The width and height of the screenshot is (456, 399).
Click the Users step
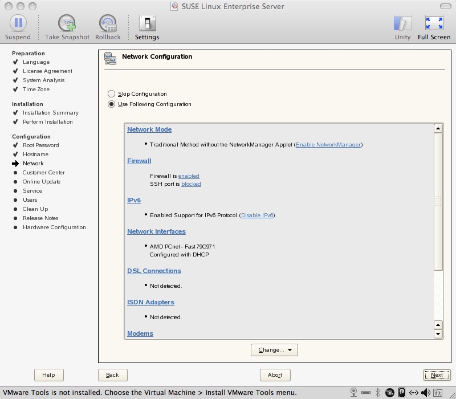[30, 200]
